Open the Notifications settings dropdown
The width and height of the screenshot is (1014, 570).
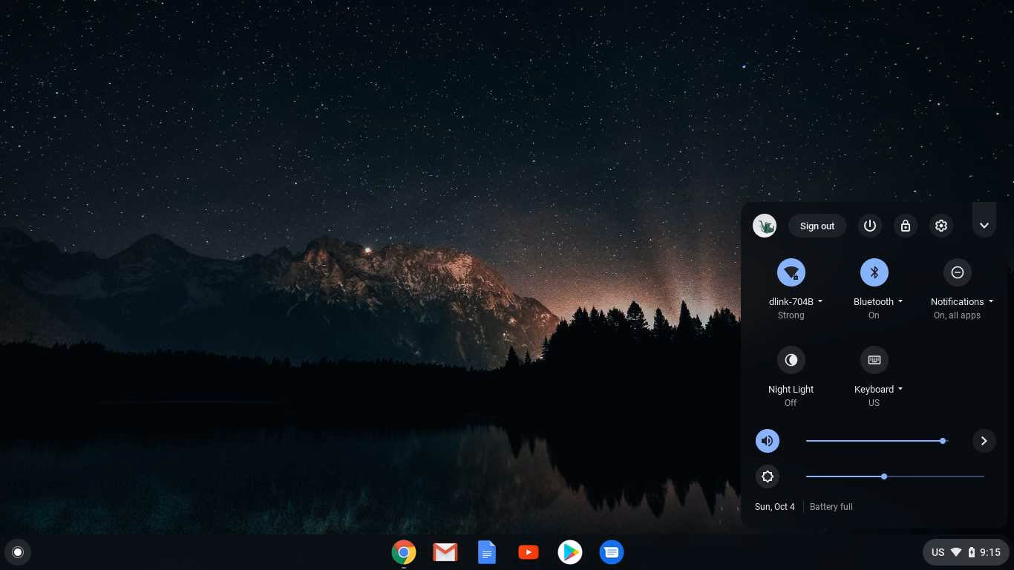(990, 301)
